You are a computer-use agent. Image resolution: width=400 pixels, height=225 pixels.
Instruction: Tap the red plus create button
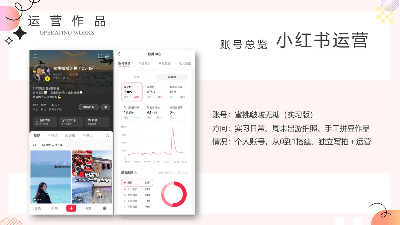[71, 208]
